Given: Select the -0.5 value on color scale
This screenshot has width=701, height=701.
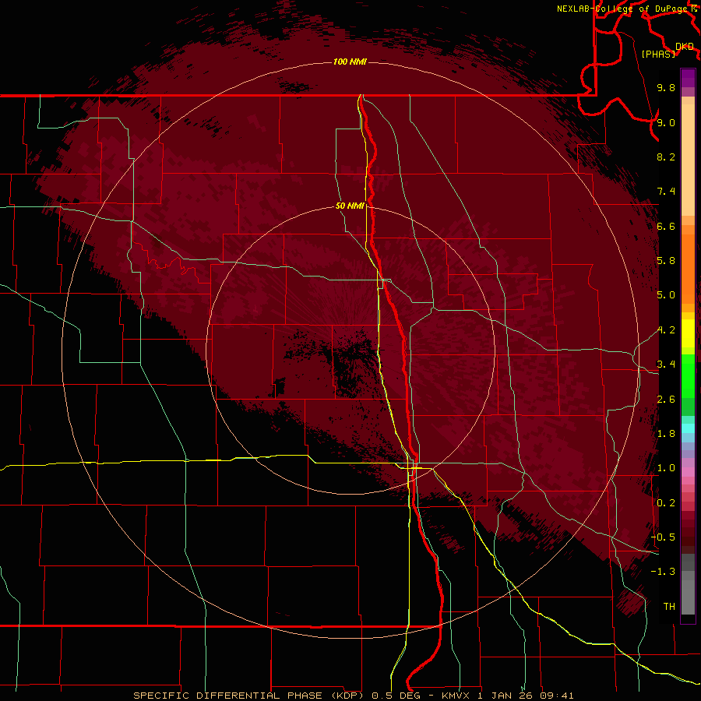Looking at the screenshot, I should (x=664, y=537).
